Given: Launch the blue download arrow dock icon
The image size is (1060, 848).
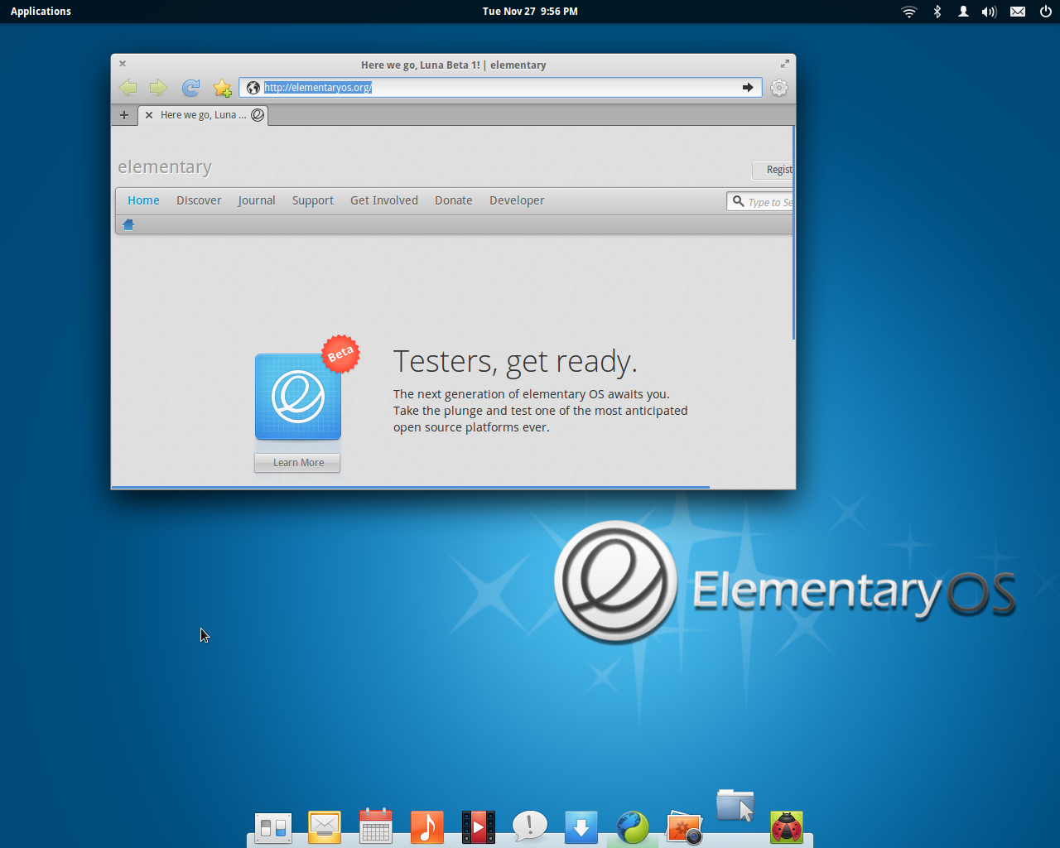Looking at the screenshot, I should pos(581,826).
